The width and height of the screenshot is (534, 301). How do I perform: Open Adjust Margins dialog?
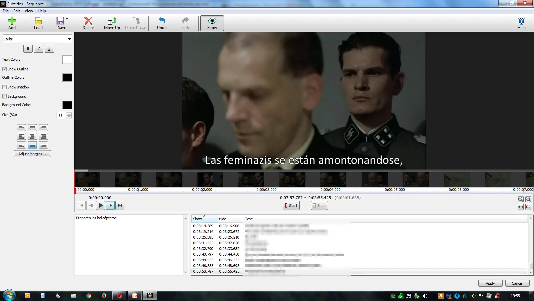click(32, 154)
